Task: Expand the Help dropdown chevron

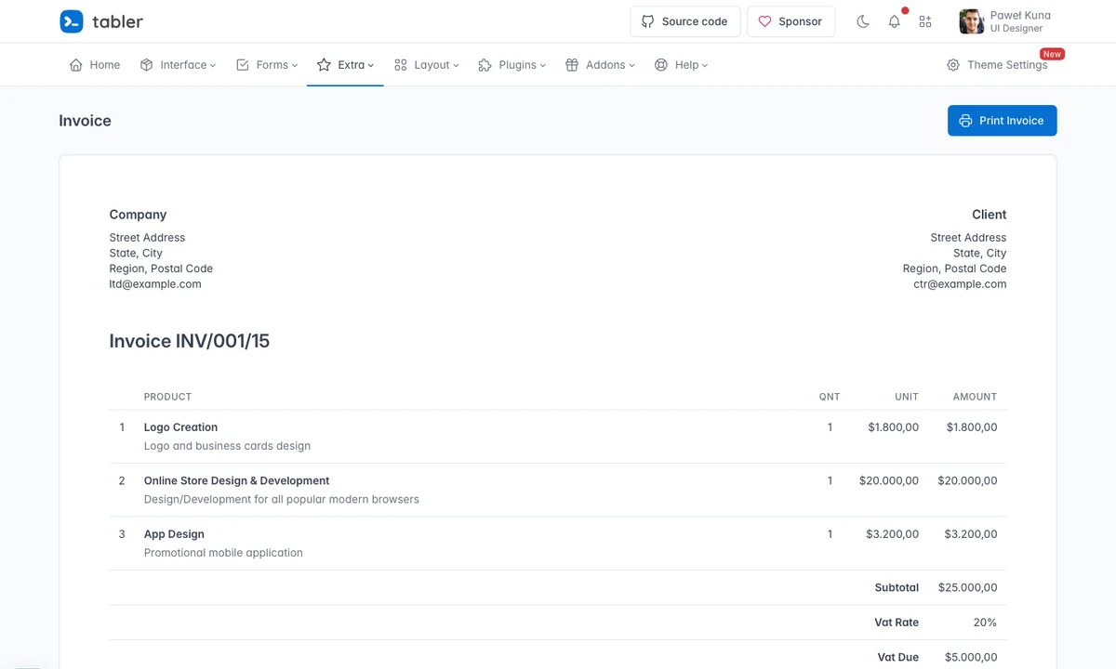Action: click(705, 65)
